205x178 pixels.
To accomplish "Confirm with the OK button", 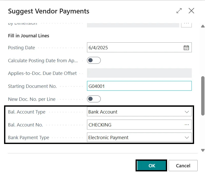I will (152, 166).
